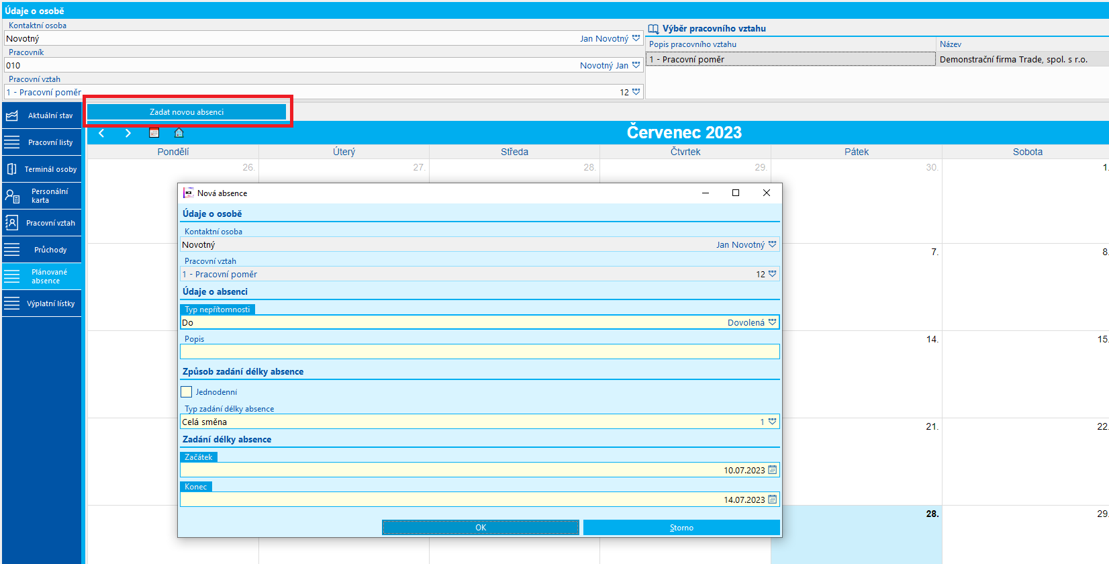Click the Popis input field
The height and width of the screenshot is (564, 1109).
tap(480, 352)
